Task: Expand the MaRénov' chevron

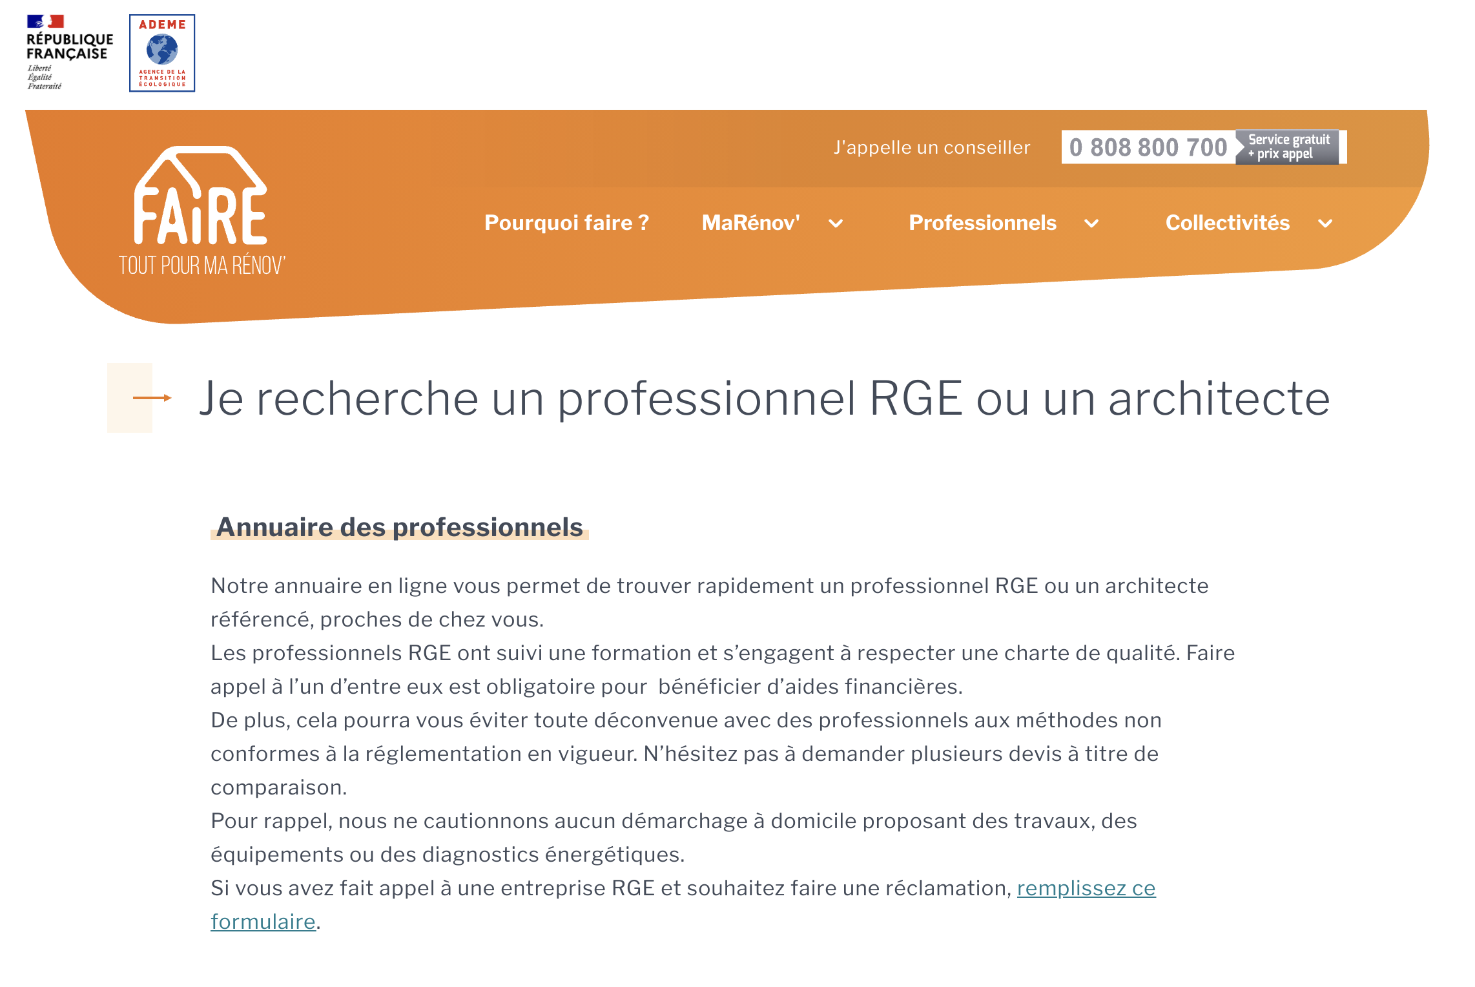Action: (836, 223)
